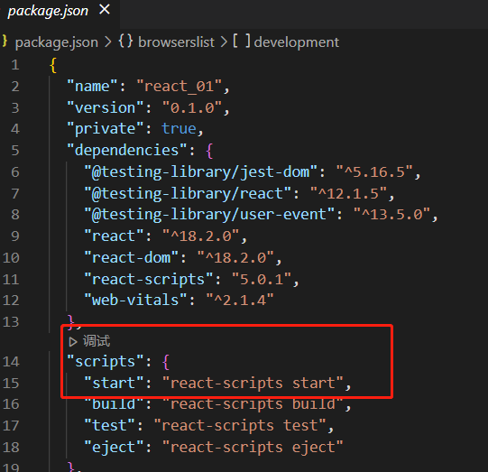The height and width of the screenshot is (472, 488).
Task: Click line number 18 in gutter
Action: point(11,448)
